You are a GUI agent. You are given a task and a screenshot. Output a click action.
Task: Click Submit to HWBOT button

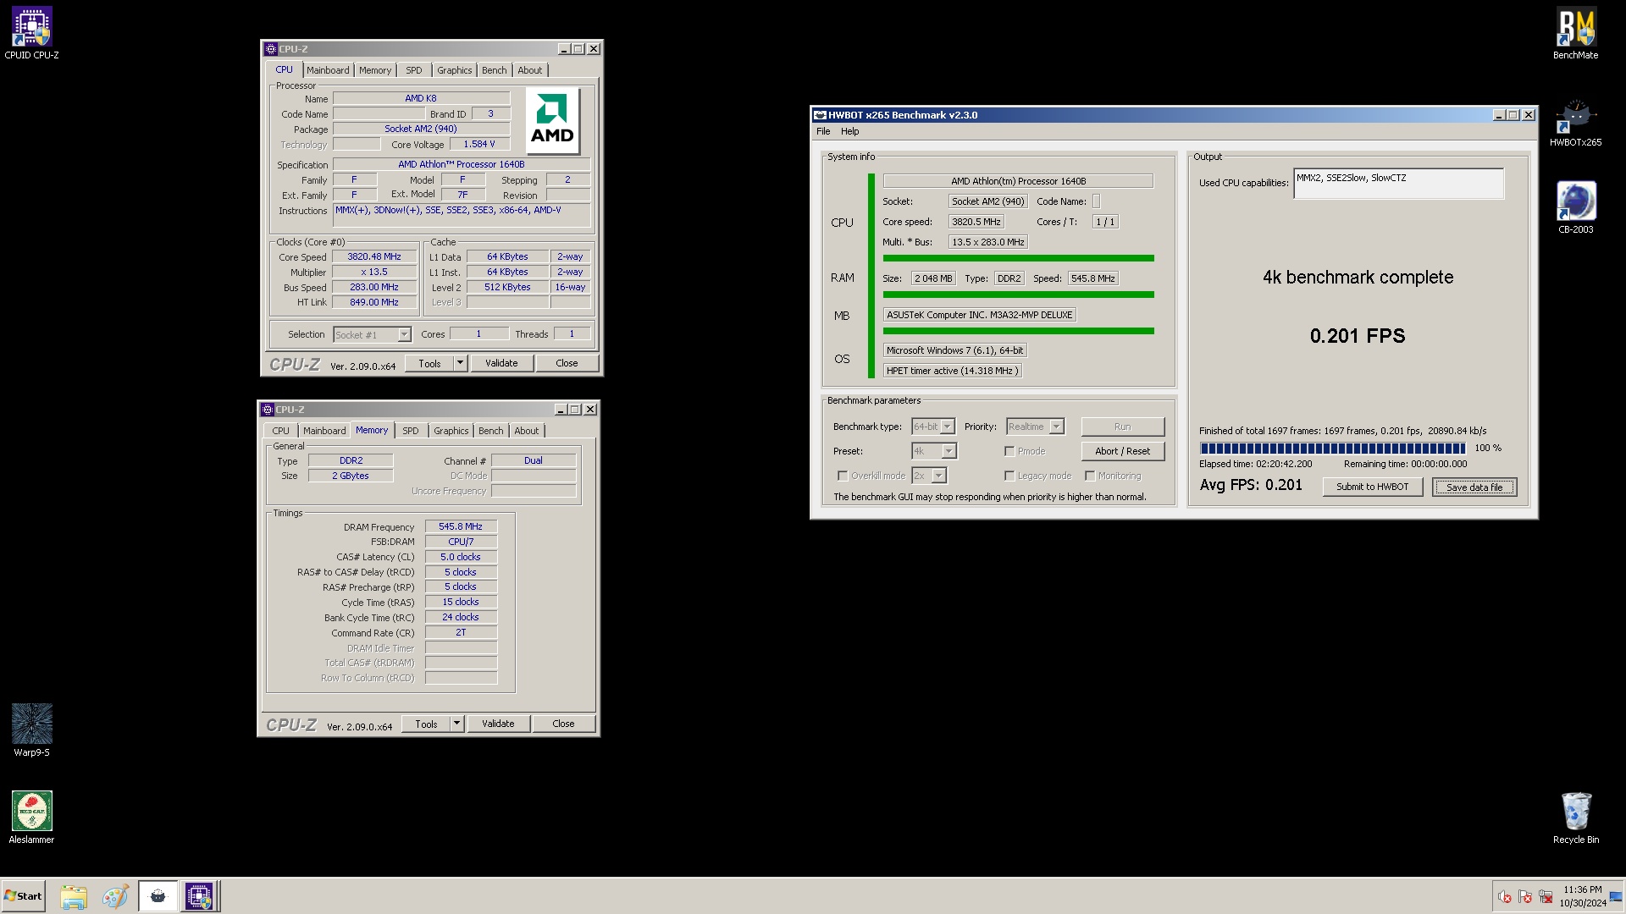1372,487
